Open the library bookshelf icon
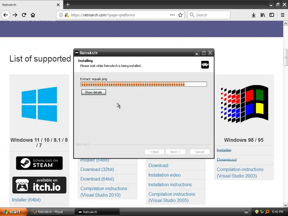288x216 pixels. pyautogui.click(x=263, y=15)
